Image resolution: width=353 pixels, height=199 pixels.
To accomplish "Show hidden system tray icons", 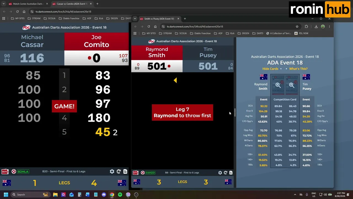I will click(x=295, y=195).
